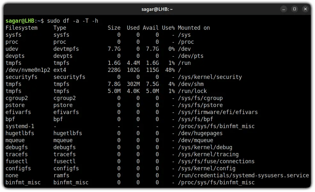Click the Size column header
315x192 pixels.
[x=114, y=27]
